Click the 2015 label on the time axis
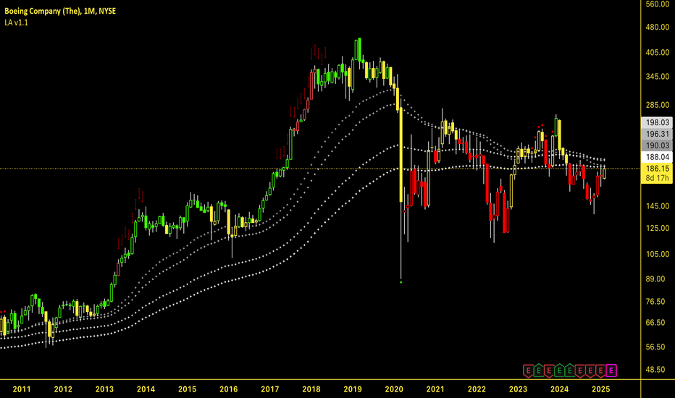Image resolution: width=675 pixels, height=398 pixels. [x=187, y=389]
